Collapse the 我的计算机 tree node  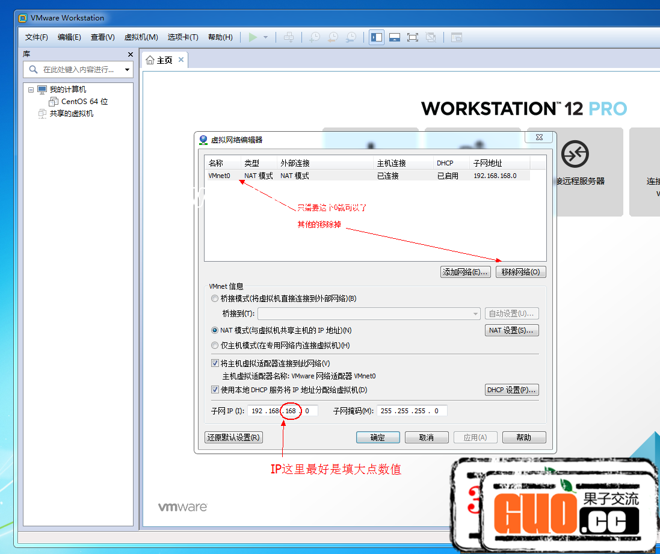pos(31,90)
